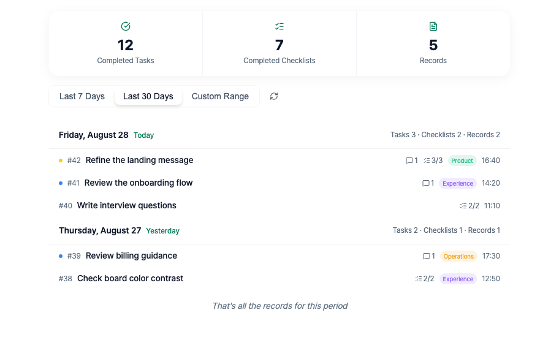Click the Product tag on task #42
The height and width of the screenshot is (337, 559).
click(x=462, y=161)
